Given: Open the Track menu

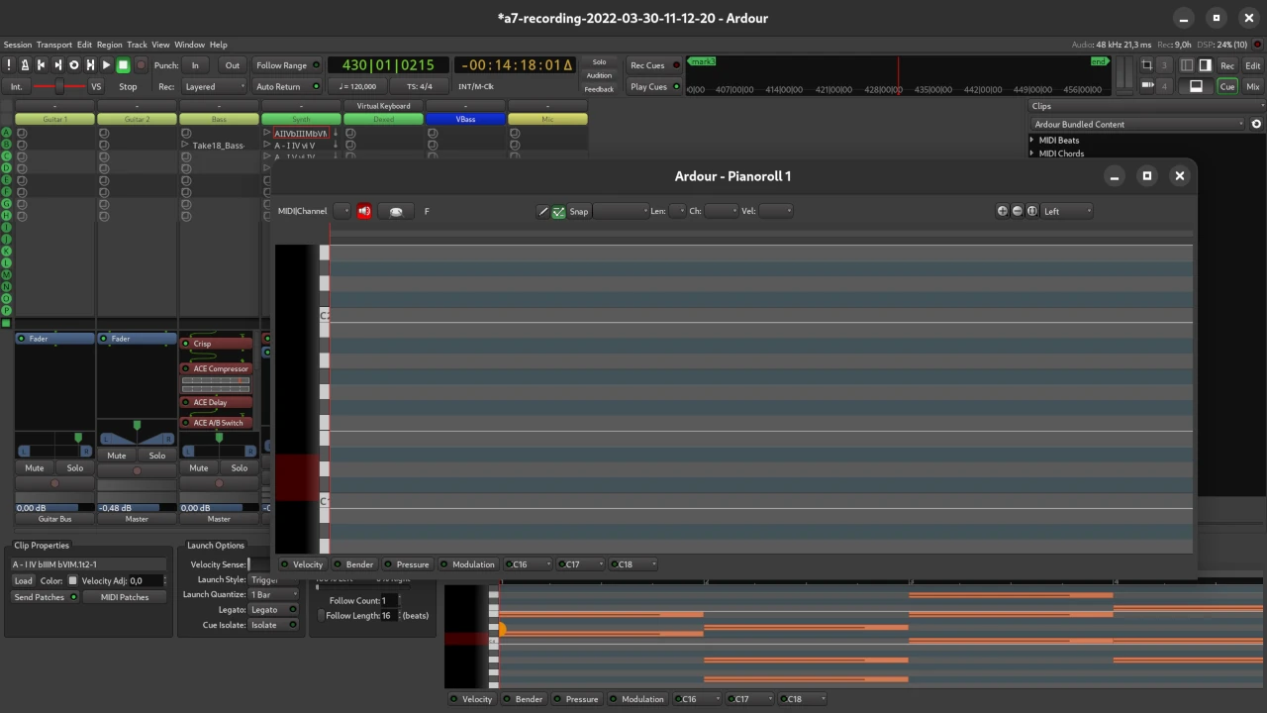Looking at the screenshot, I should click(x=137, y=45).
